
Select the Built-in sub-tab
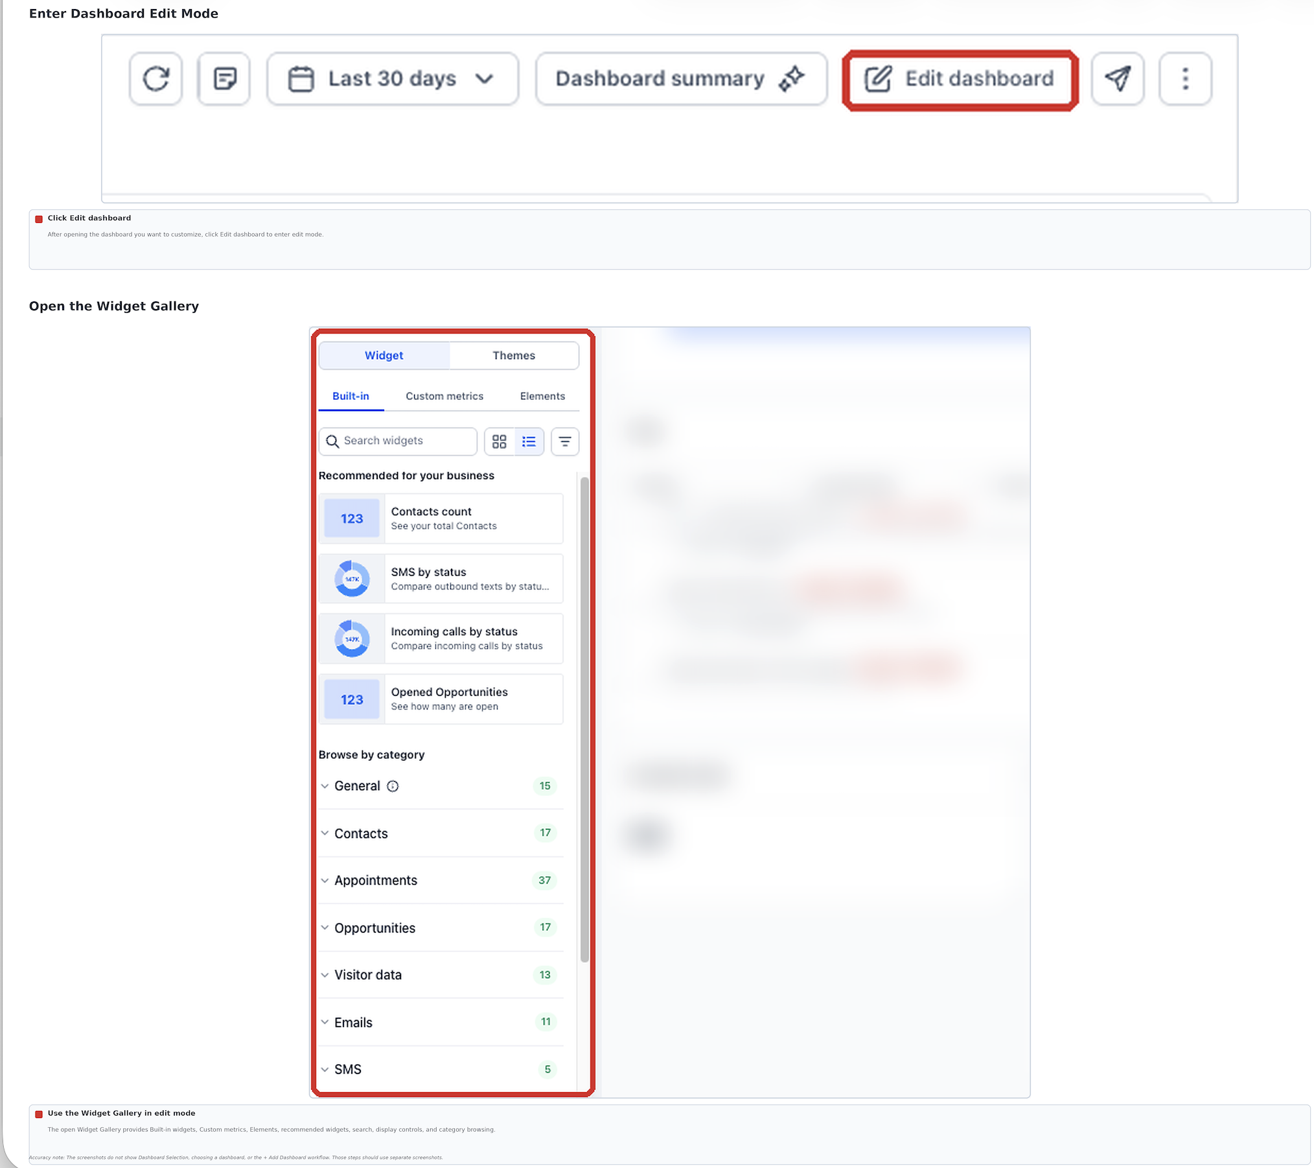click(x=351, y=396)
